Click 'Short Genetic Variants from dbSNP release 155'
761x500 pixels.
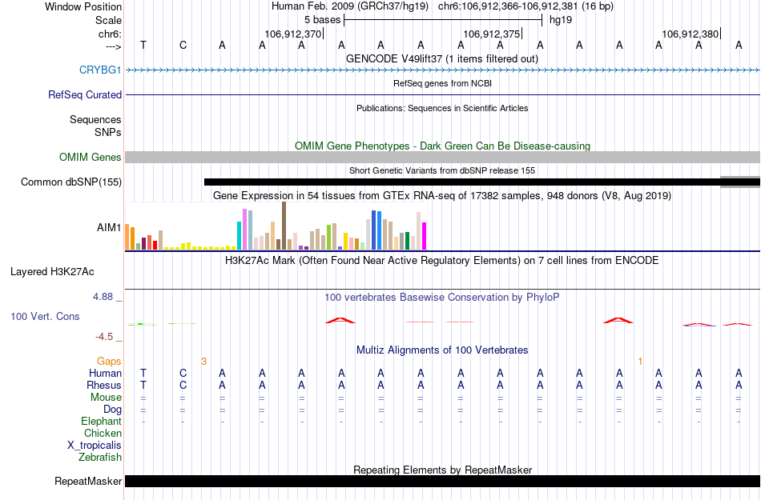click(442, 170)
